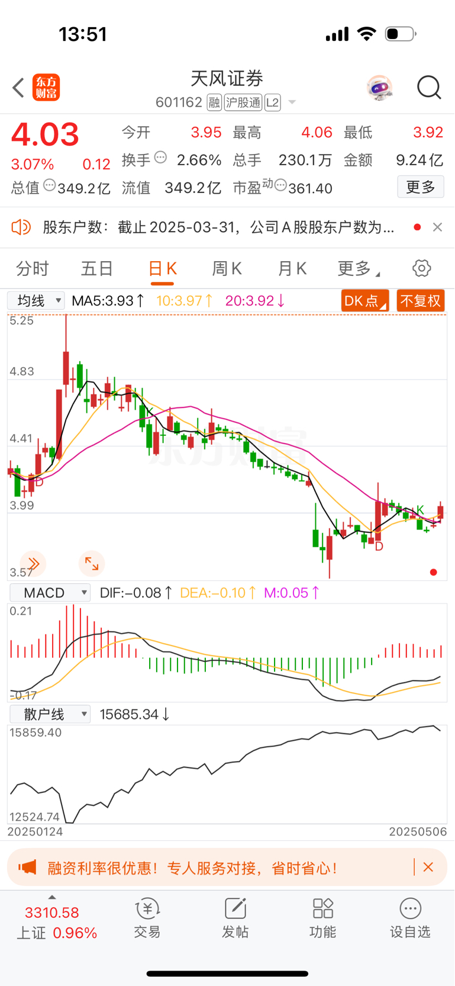The width and height of the screenshot is (455, 986).
Task: Add stock via 设自选
Action: (x=410, y=918)
